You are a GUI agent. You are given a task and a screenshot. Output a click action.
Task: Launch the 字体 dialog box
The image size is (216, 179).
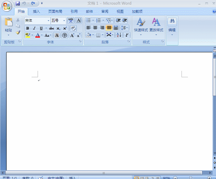pyautogui.click(x=80, y=41)
